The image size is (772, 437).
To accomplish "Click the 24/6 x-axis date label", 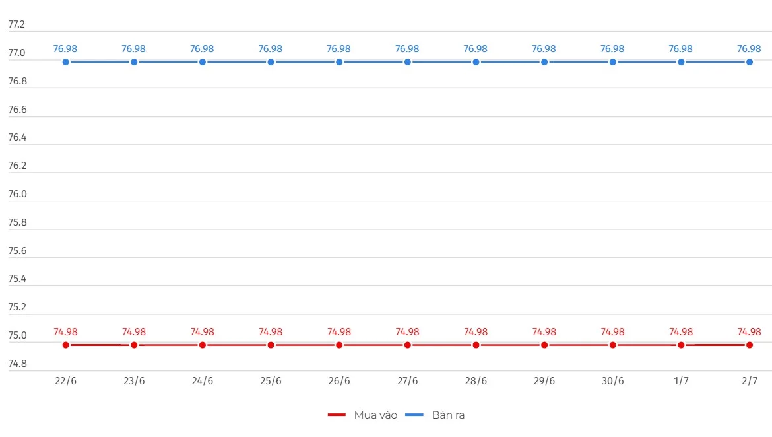I will (x=203, y=381).
